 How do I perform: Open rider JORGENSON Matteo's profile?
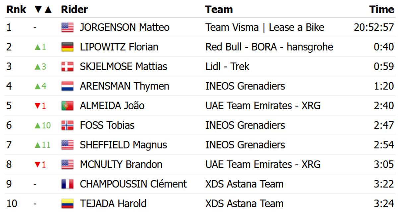[x=124, y=27]
